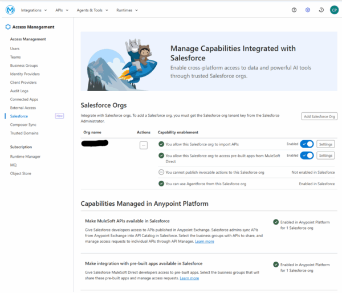The height and width of the screenshot is (293, 342).
Task: Open the help question mark icon
Action: click(294, 10)
